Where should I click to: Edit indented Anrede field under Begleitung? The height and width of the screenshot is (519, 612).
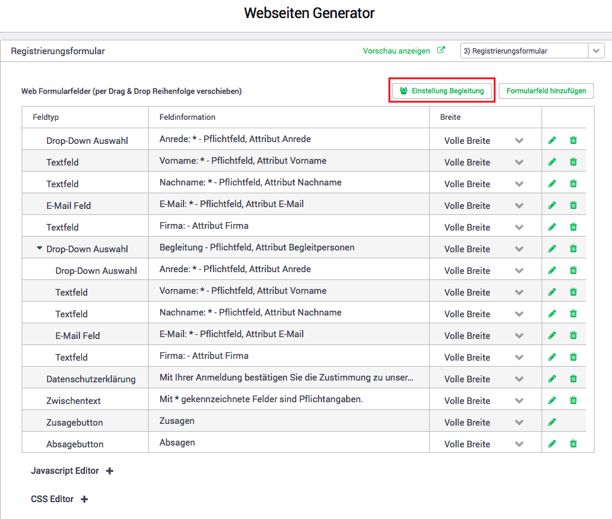click(x=552, y=270)
